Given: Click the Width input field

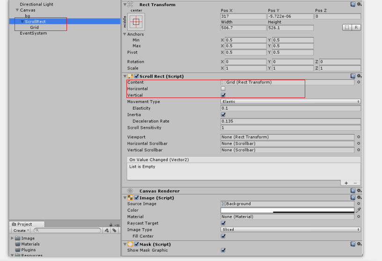Looking at the screenshot, I should tap(243, 28).
